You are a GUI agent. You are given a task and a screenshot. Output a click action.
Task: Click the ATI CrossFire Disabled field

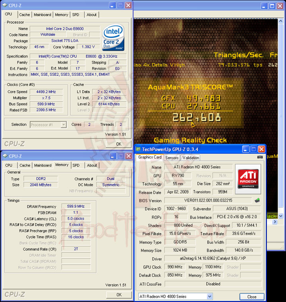pos(213,284)
